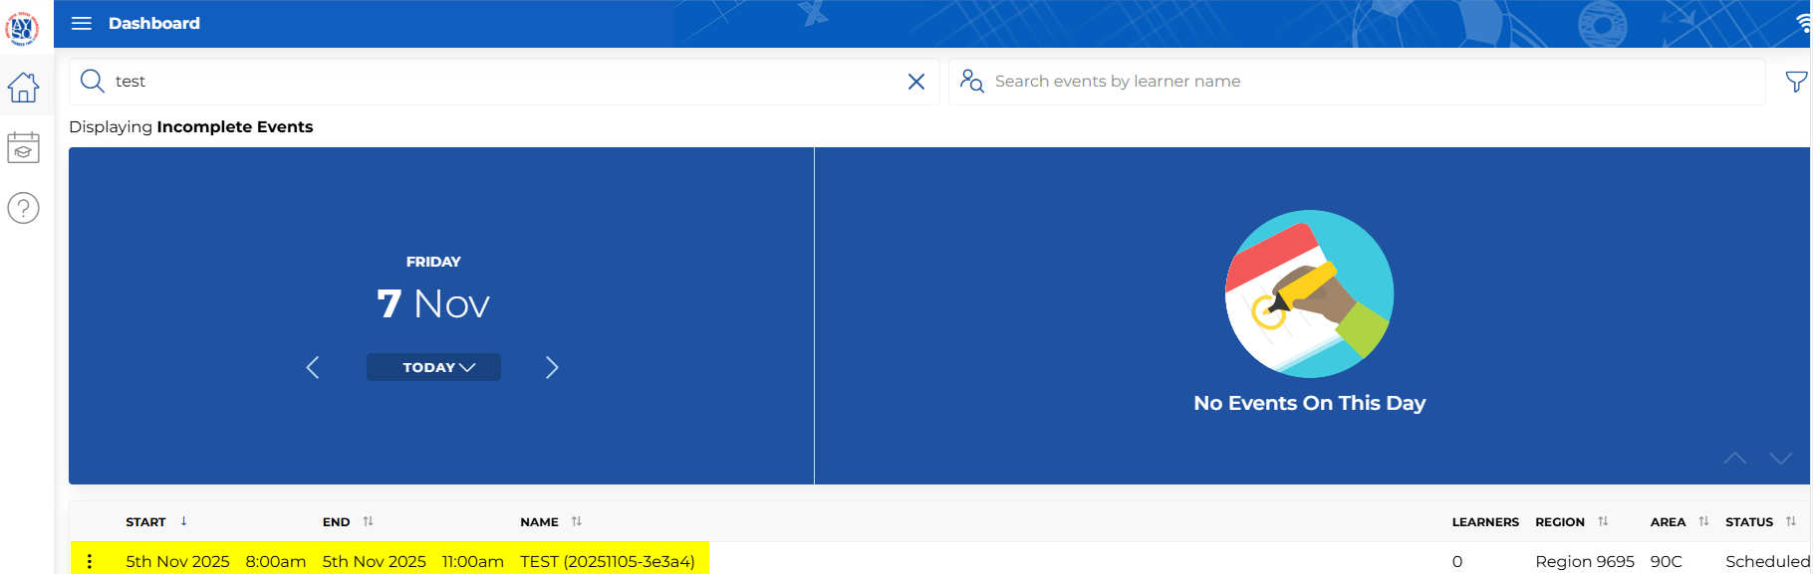Click the event search magnifier icon
Viewport: 1813px width, 574px height.
tap(93, 82)
